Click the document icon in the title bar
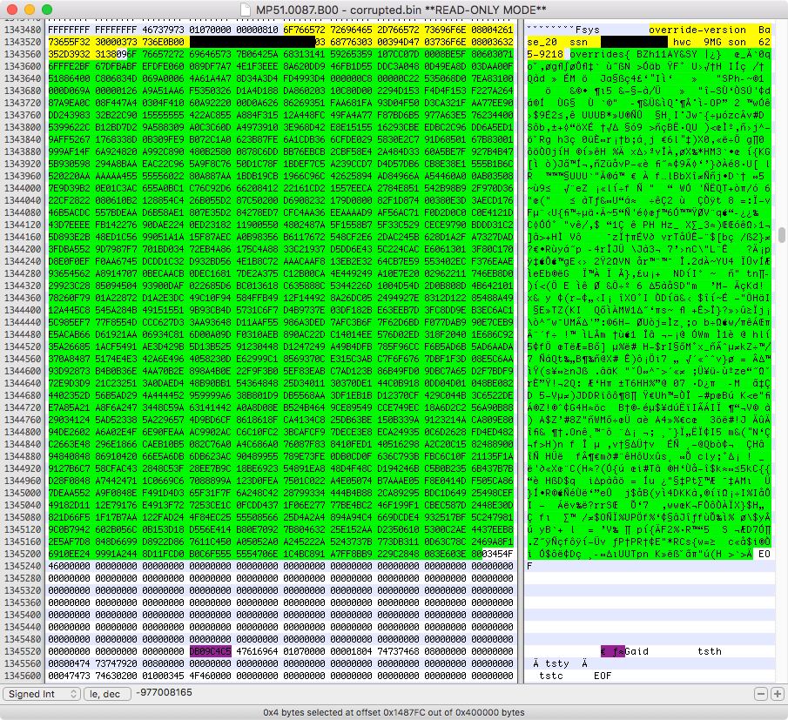Image resolution: width=788 pixels, height=720 pixels. pyautogui.click(x=246, y=10)
